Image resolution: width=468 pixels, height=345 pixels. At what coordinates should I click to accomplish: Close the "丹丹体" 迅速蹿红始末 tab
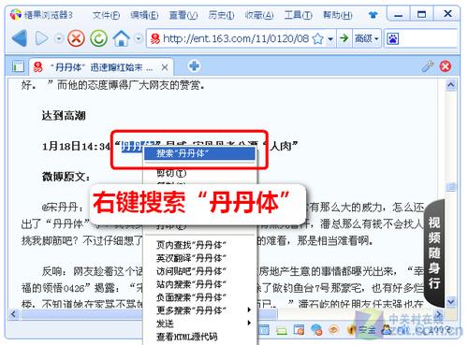pos(165,67)
